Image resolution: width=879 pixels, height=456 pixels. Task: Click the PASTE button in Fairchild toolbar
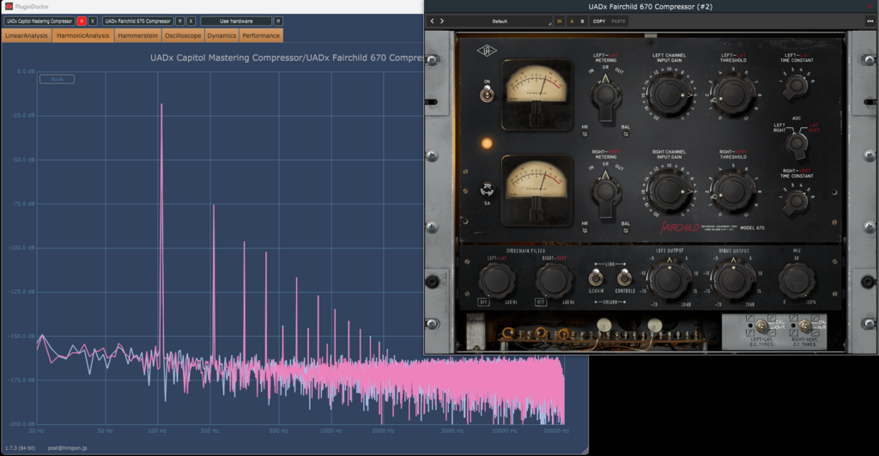618,21
